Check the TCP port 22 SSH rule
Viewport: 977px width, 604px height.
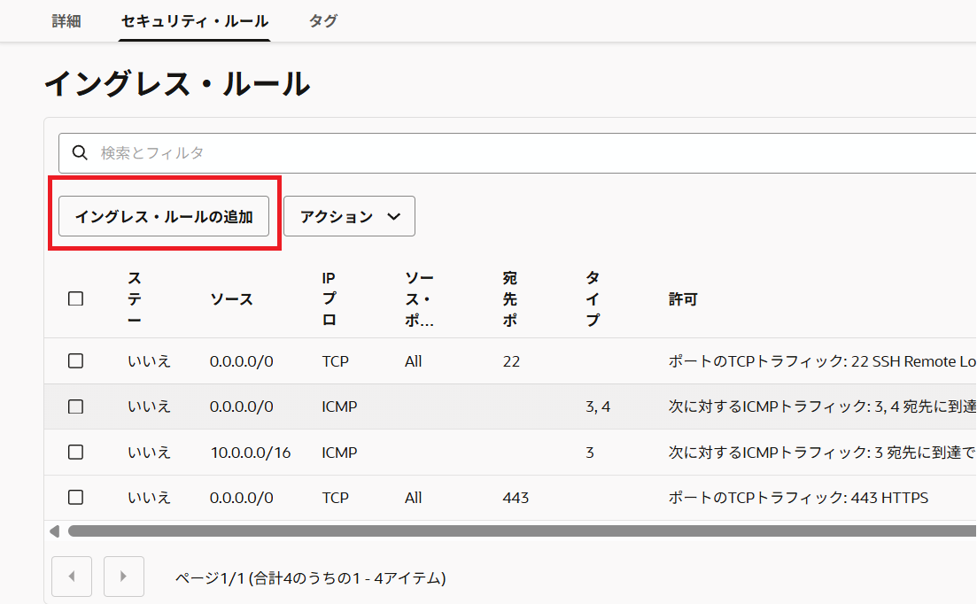76,361
